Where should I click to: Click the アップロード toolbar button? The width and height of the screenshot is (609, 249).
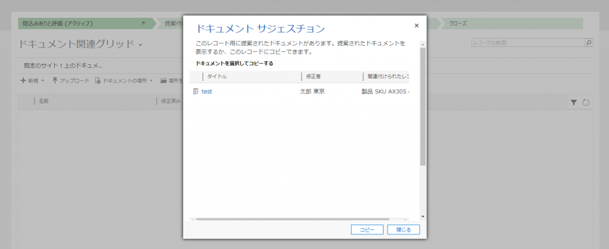coord(71,81)
